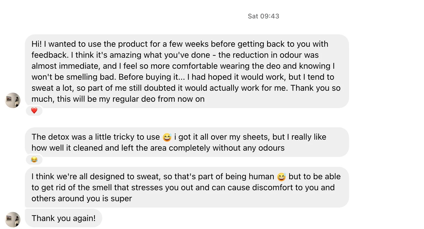Viewport: 424px width, 229px height.
Task: Click the opening "Hi!" in the first message
Action: coord(36,44)
